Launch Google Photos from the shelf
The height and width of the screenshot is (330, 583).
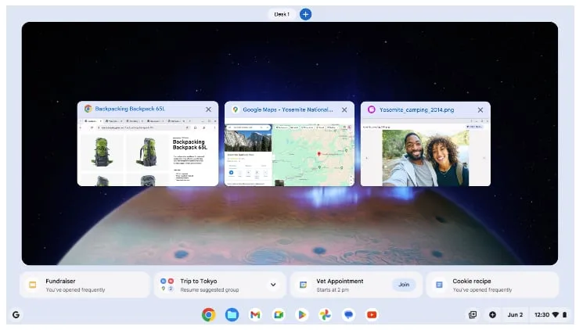(325, 315)
